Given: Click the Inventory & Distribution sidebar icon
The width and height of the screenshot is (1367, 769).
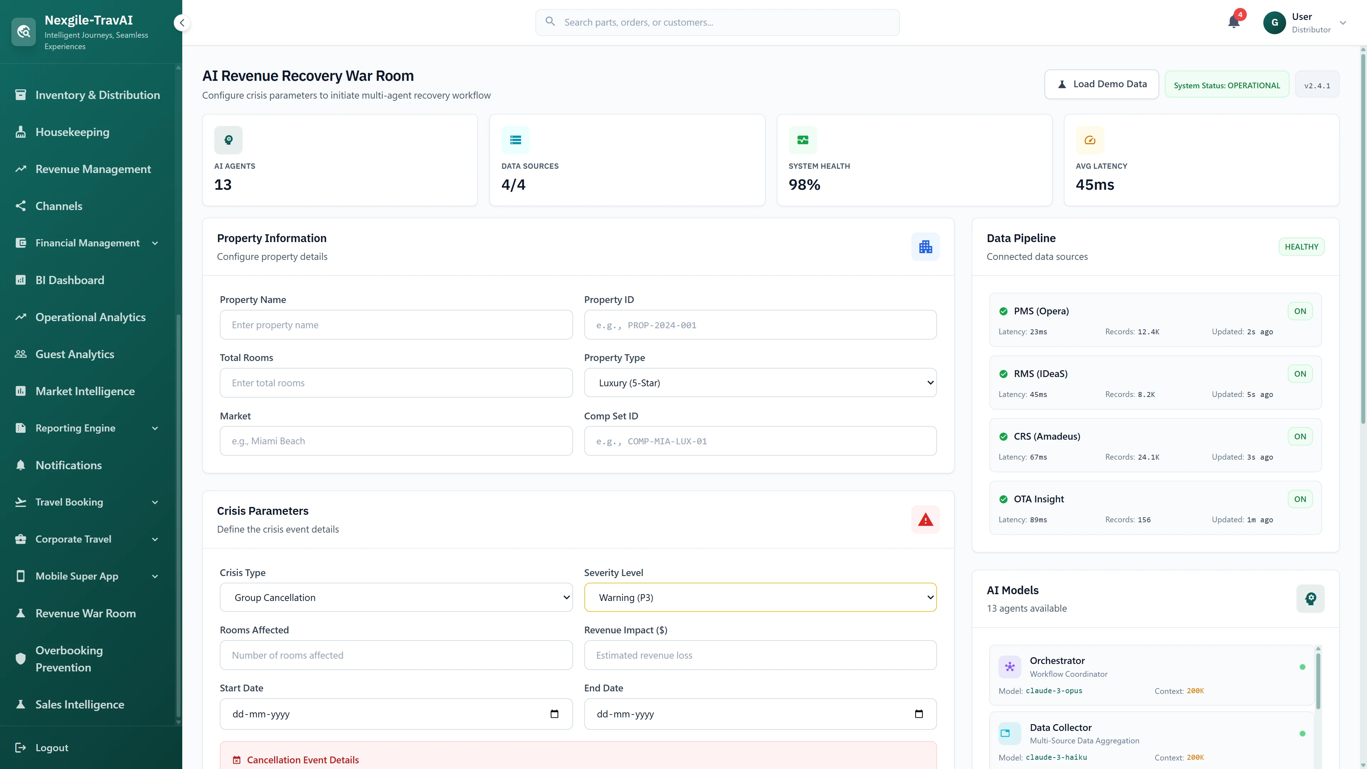Looking at the screenshot, I should [x=21, y=94].
